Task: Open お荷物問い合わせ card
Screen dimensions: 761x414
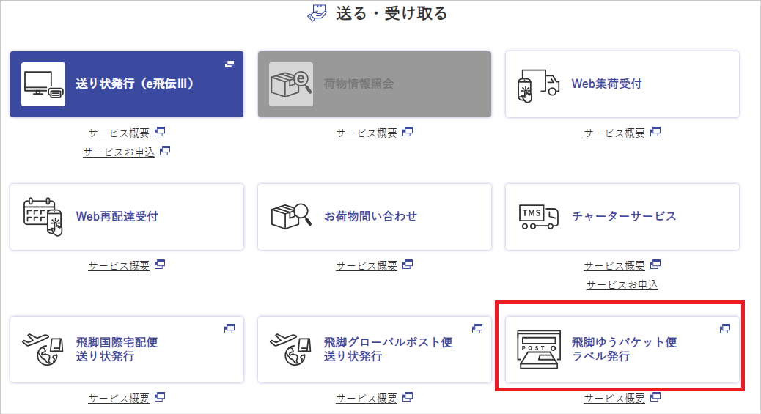Action: click(374, 217)
